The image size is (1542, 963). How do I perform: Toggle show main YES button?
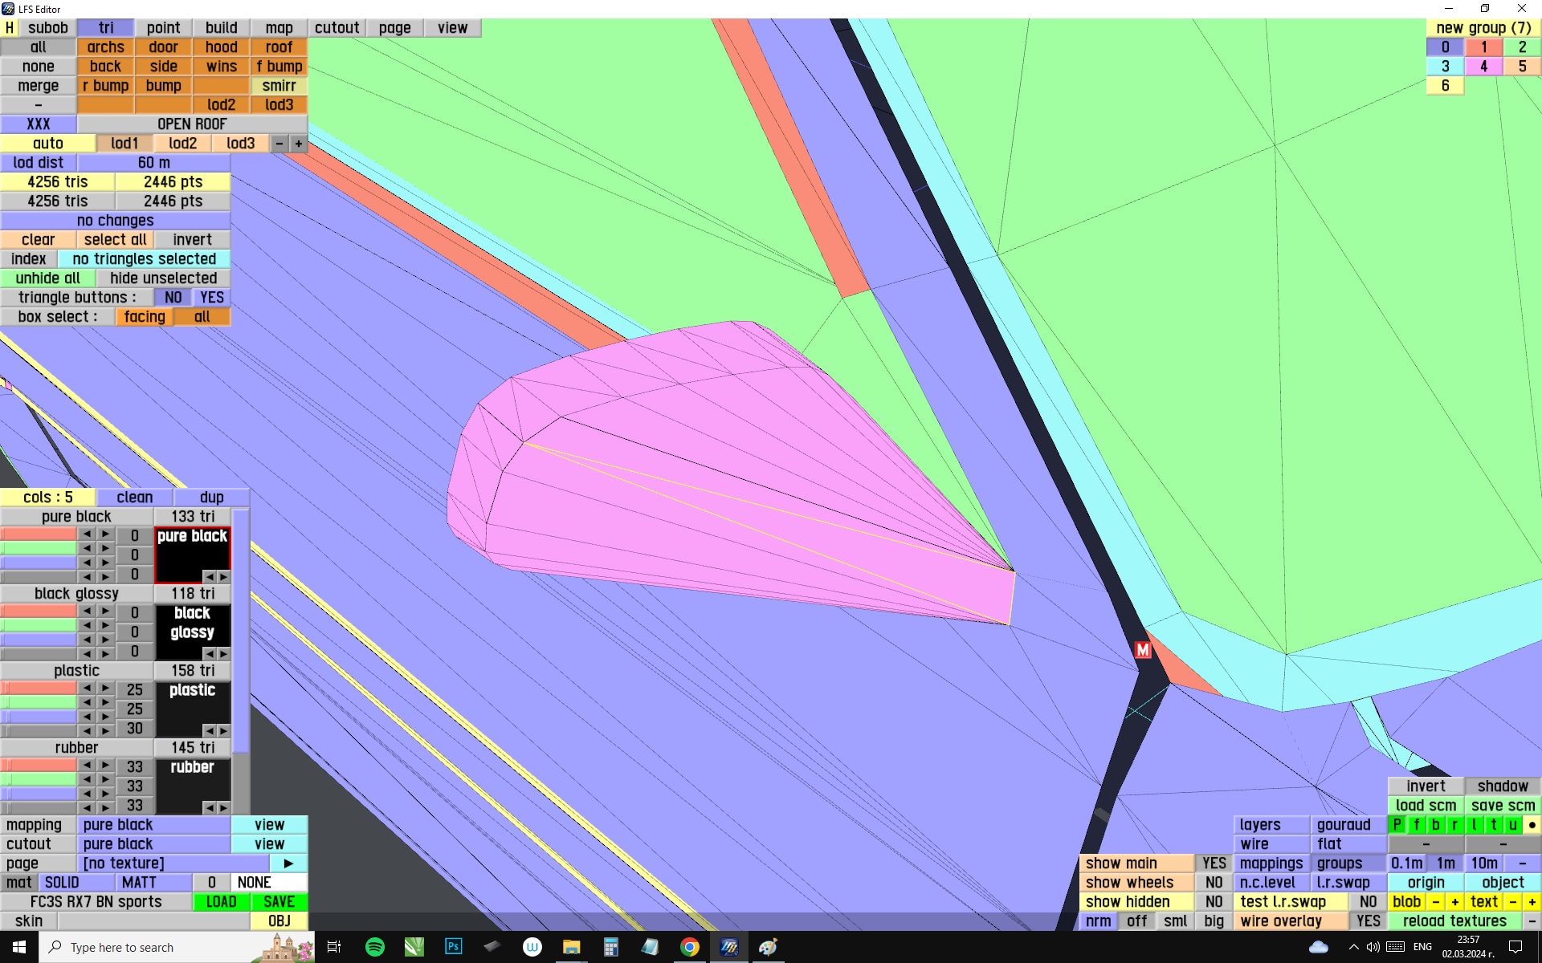[1214, 863]
